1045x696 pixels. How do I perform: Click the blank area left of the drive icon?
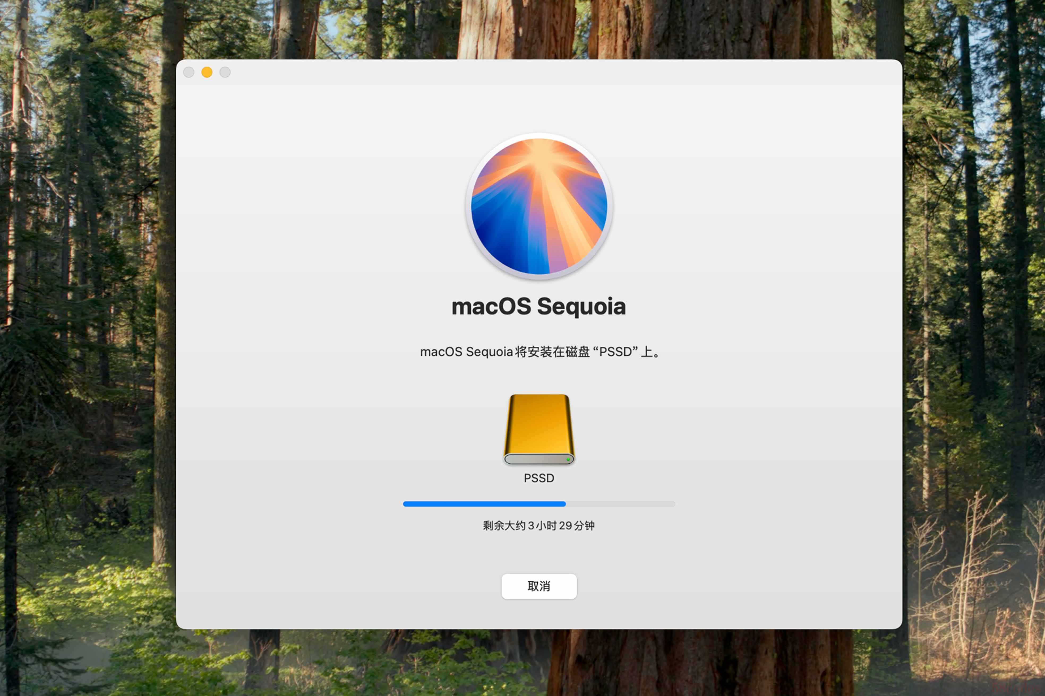(356, 428)
